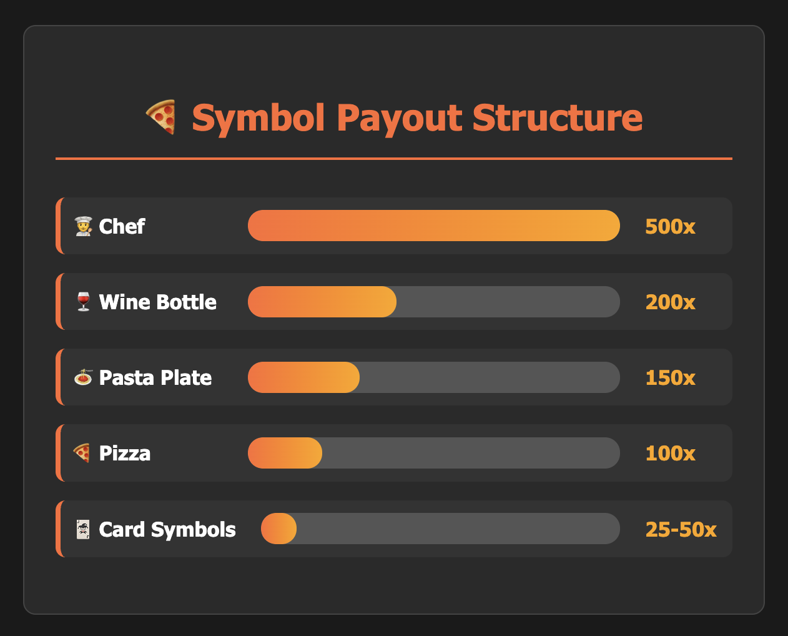Screen dimensions: 788x636
Task: Click the Card Symbols label text
Action: tap(167, 530)
